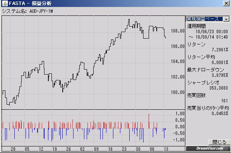The height and width of the screenshot is (153, 231).
Task: Click the シャープレシオ label
Action: [x=203, y=83]
